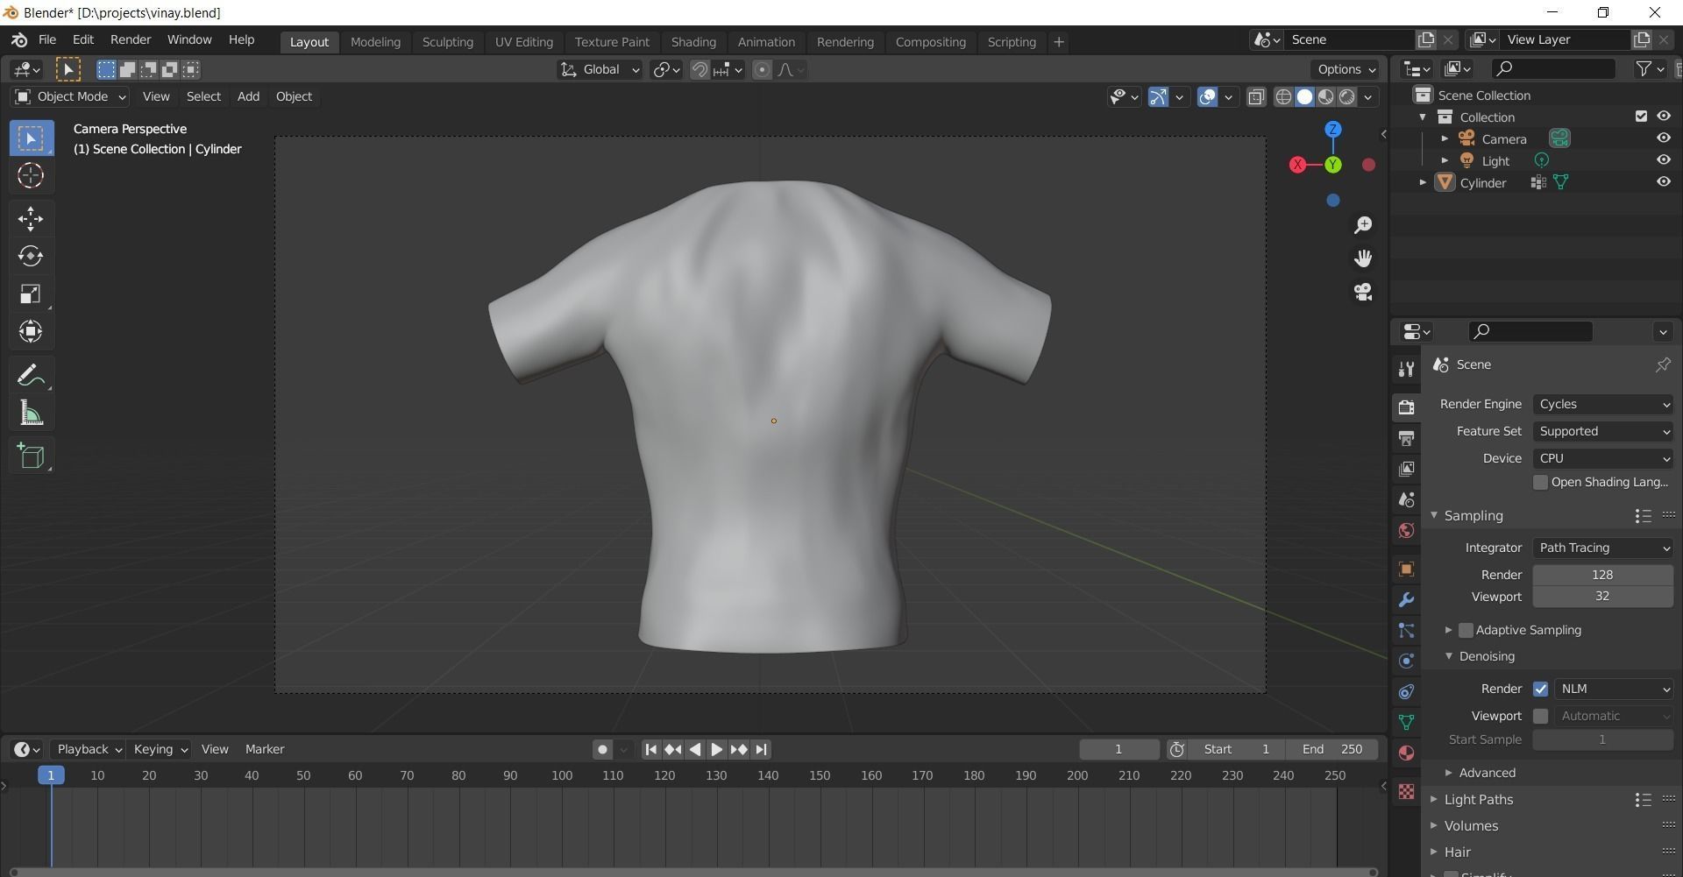Open the Device CPU dropdown
The width and height of the screenshot is (1683, 877).
click(x=1602, y=459)
